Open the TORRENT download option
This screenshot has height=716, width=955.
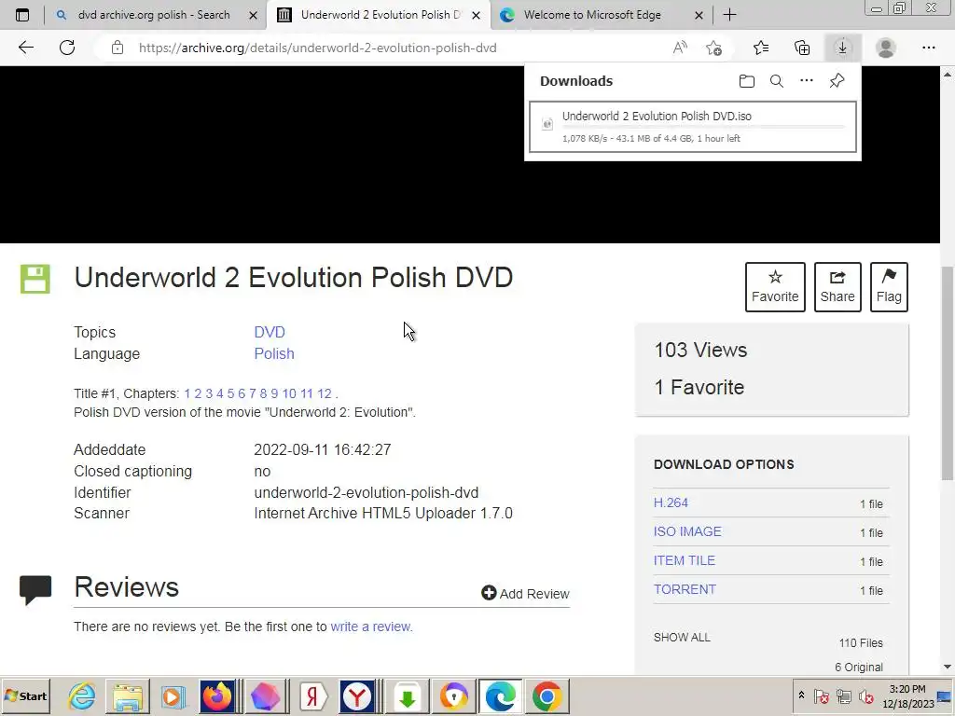tap(685, 589)
